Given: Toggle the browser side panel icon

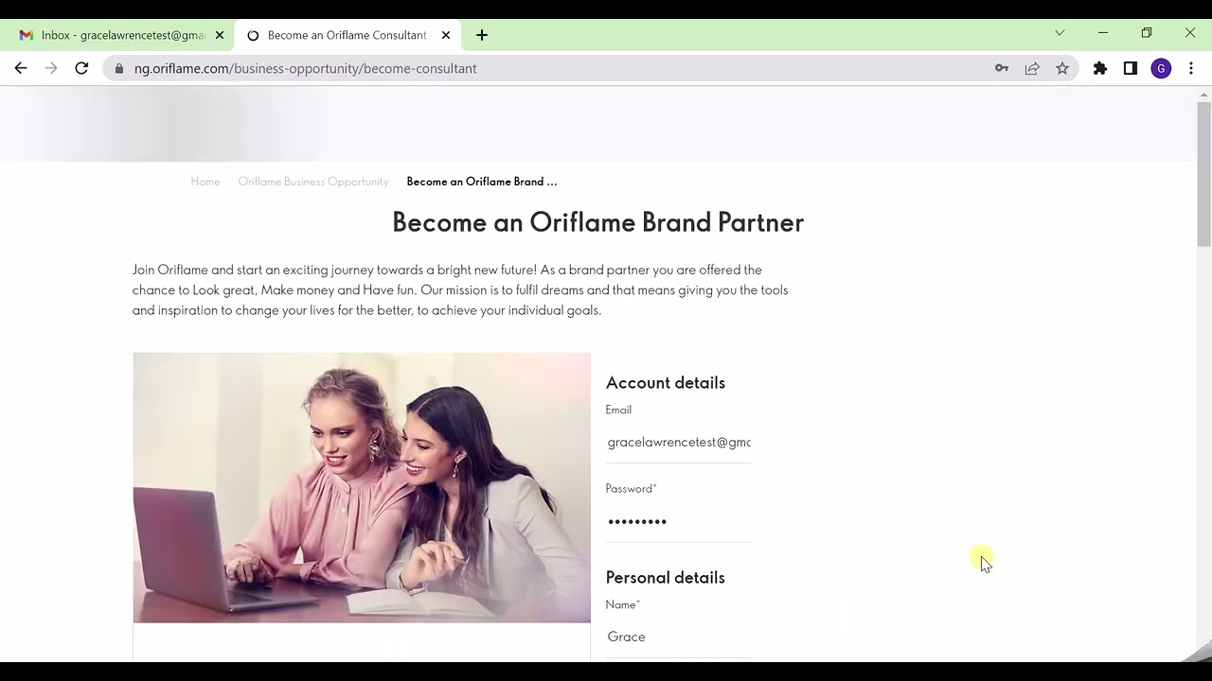Looking at the screenshot, I should click(x=1131, y=68).
